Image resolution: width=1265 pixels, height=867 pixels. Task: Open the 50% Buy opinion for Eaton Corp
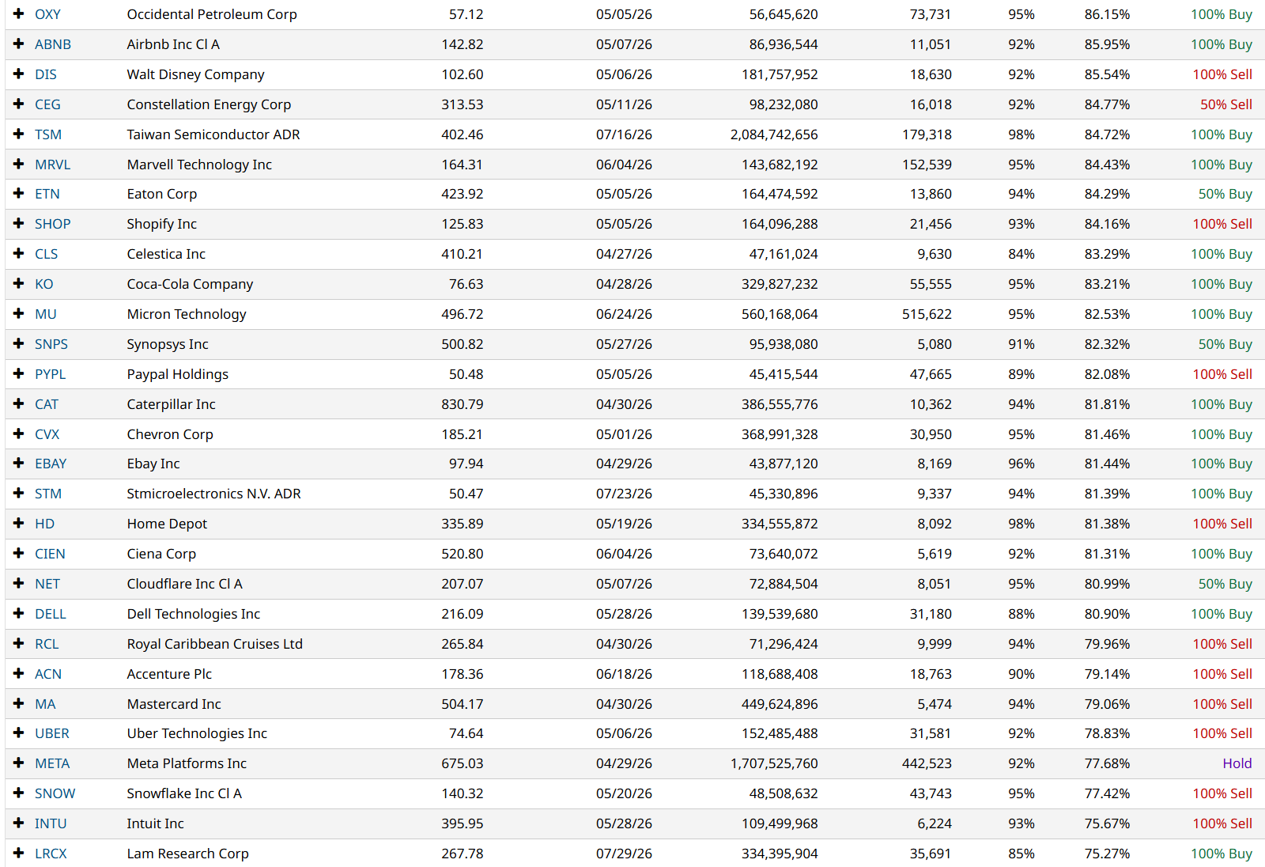pos(1225,194)
